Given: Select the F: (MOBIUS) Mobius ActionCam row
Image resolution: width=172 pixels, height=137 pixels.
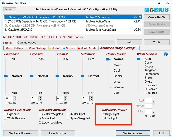Looking at the screenshot, I should [x=73, y=21].
